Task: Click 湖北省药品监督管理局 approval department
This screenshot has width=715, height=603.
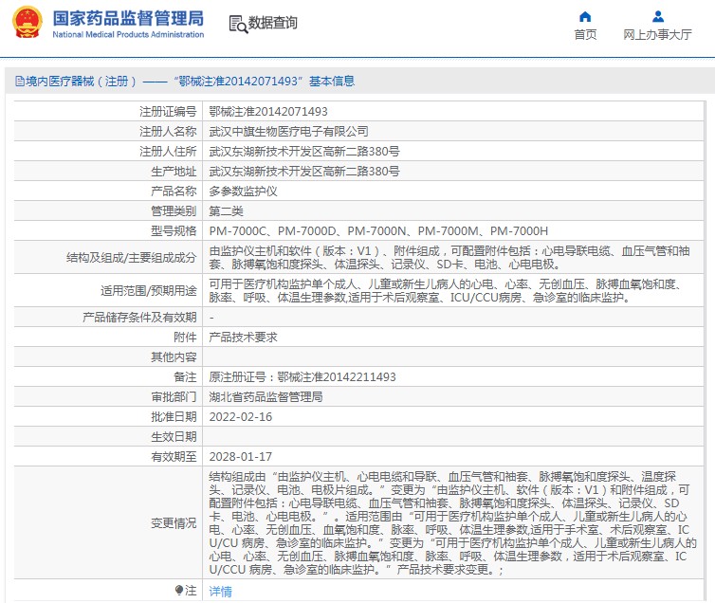Action: coord(266,397)
